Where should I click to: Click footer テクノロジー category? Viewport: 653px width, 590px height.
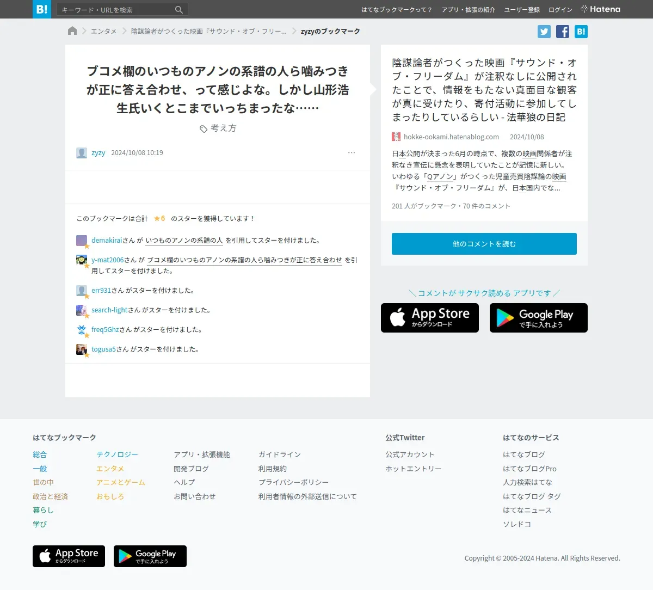(x=117, y=454)
